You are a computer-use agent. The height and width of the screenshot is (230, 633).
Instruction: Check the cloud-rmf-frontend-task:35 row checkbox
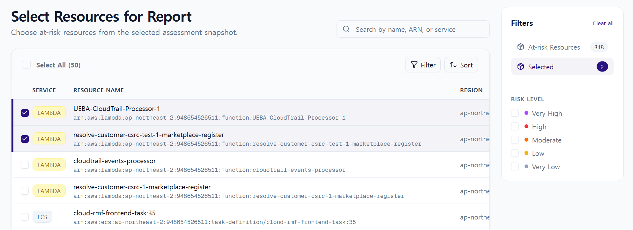coord(25,217)
